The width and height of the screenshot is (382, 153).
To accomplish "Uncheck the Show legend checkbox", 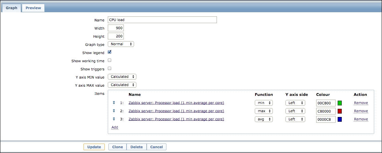I will (x=110, y=52).
